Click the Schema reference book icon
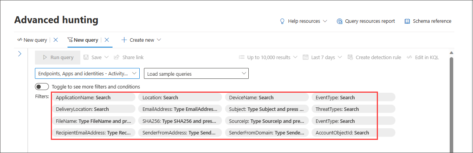473x153 pixels. [x=407, y=21]
